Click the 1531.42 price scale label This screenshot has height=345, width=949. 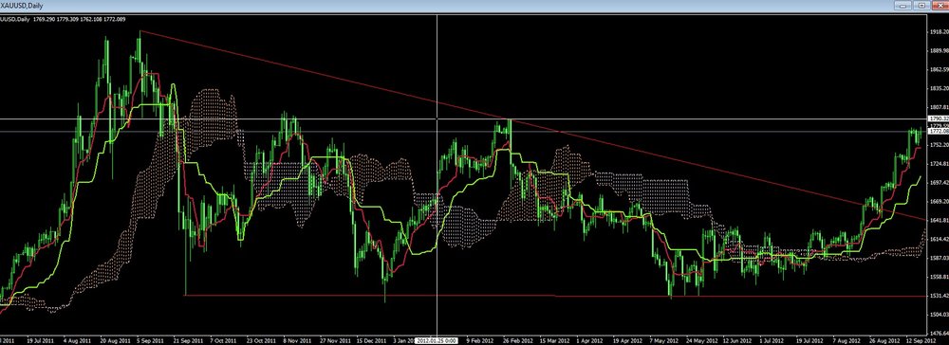click(x=939, y=296)
